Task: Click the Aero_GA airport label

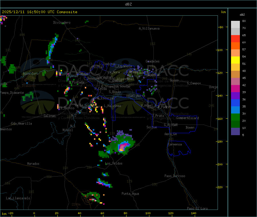Action: pyautogui.click(x=171, y=134)
